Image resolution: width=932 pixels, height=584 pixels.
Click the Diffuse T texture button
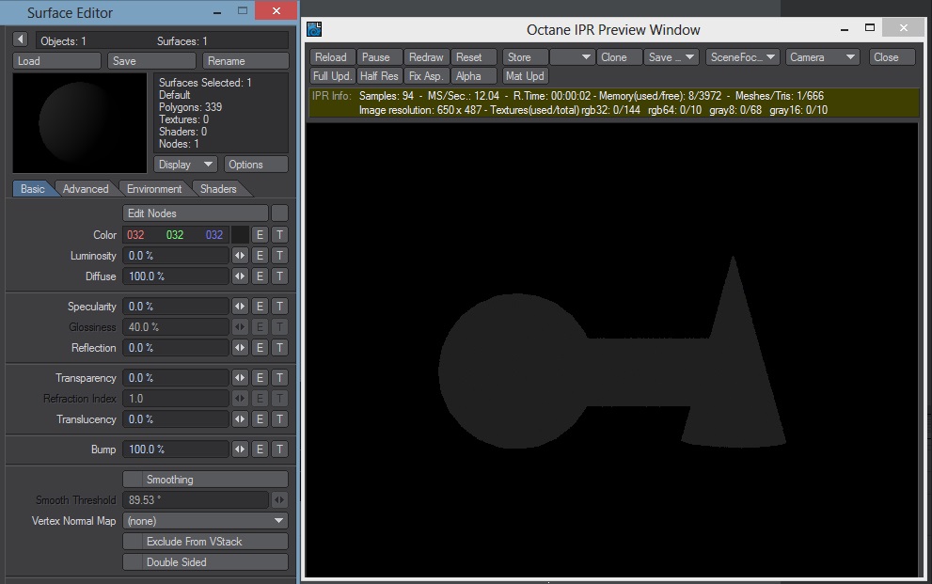point(280,276)
